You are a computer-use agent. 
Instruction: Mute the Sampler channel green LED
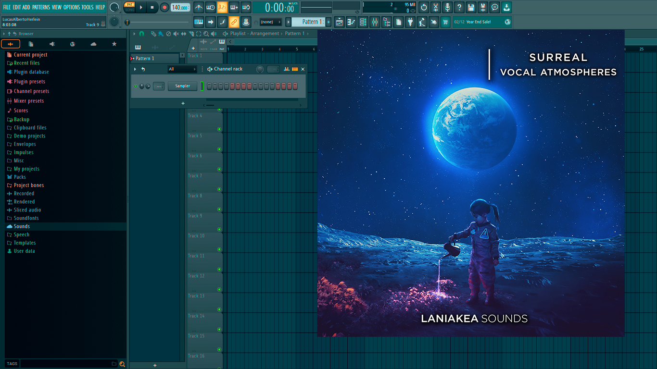click(136, 86)
